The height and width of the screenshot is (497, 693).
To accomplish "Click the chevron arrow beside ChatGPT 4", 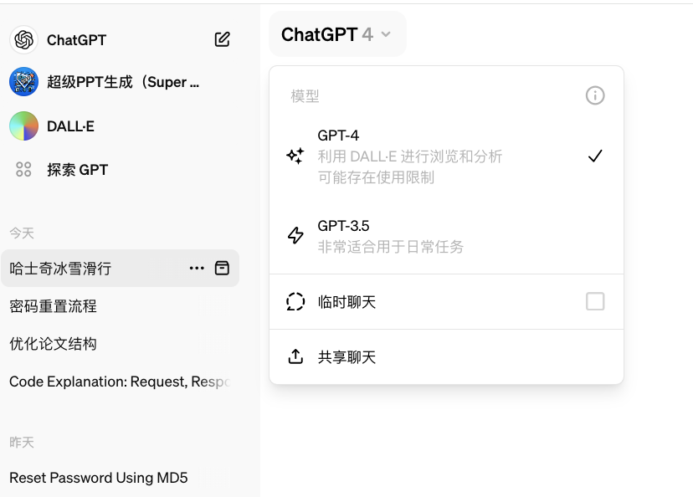I will (x=386, y=34).
